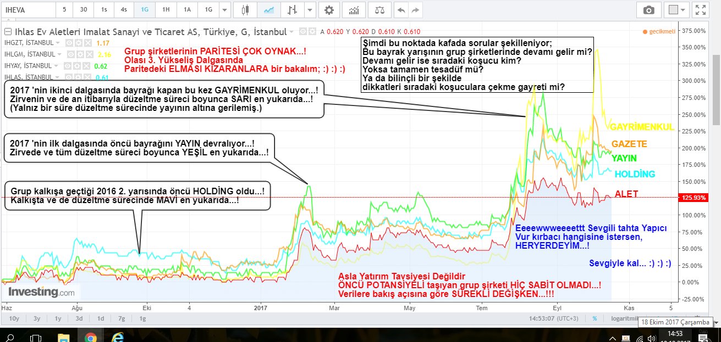This screenshot has height=342, width=721.
Task: Switch to Google Chrome on taskbar
Action: click(x=91, y=337)
